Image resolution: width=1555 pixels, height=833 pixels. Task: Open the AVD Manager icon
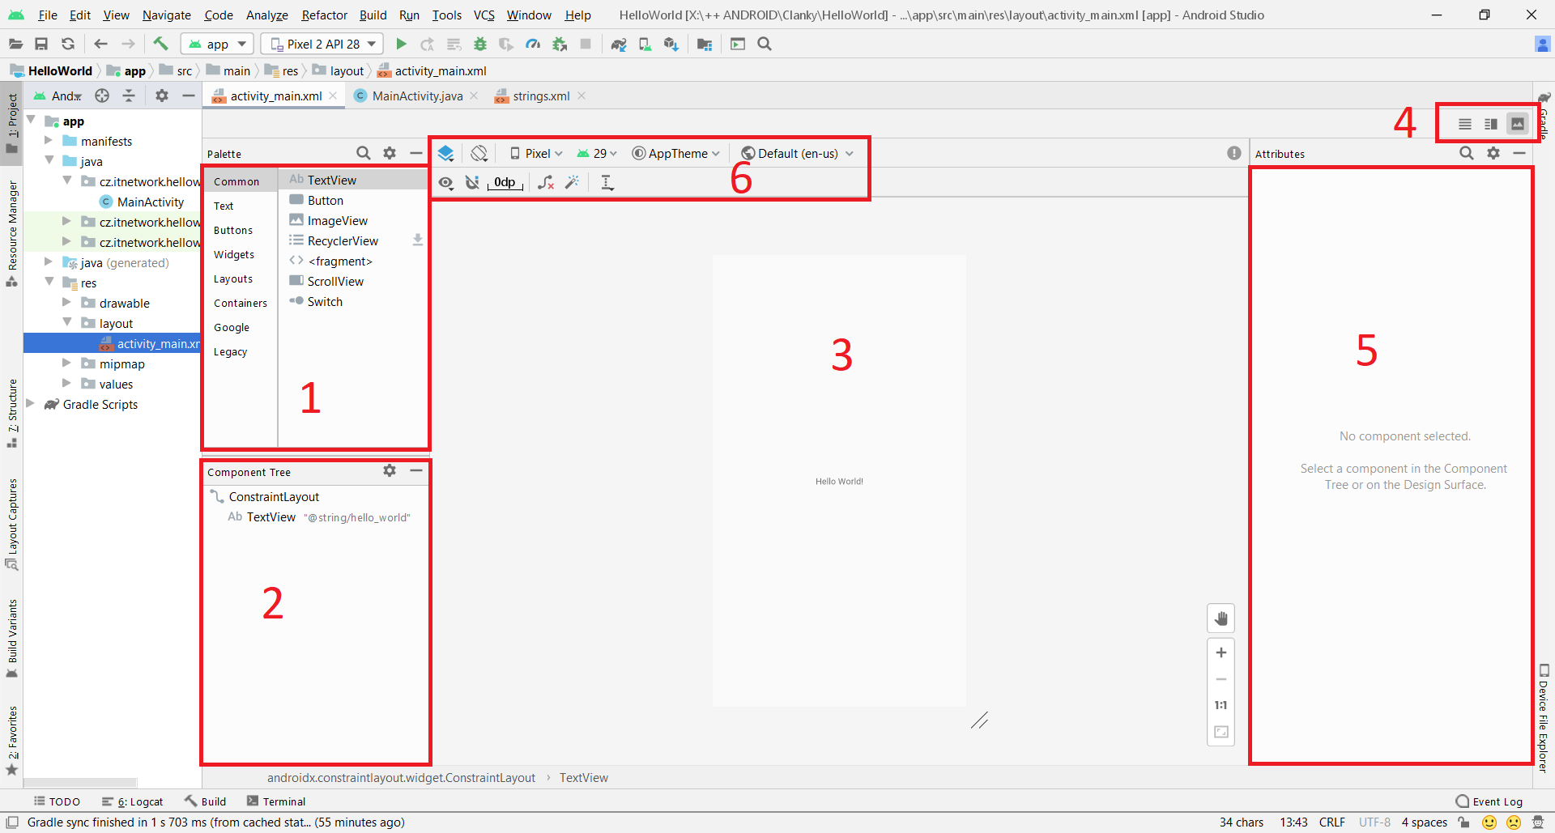click(645, 44)
